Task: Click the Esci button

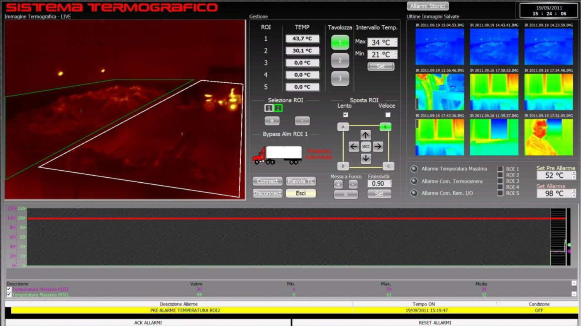Action: coord(301,193)
